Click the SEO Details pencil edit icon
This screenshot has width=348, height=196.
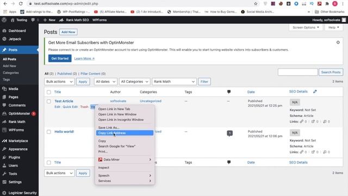point(315,91)
